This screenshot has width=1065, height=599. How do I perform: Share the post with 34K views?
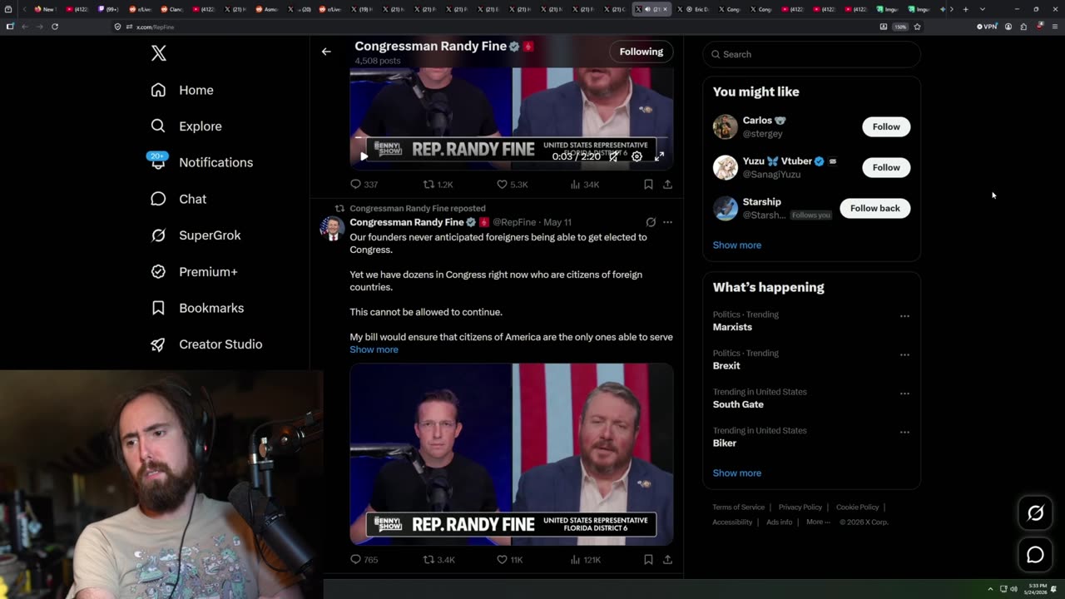tap(667, 185)
